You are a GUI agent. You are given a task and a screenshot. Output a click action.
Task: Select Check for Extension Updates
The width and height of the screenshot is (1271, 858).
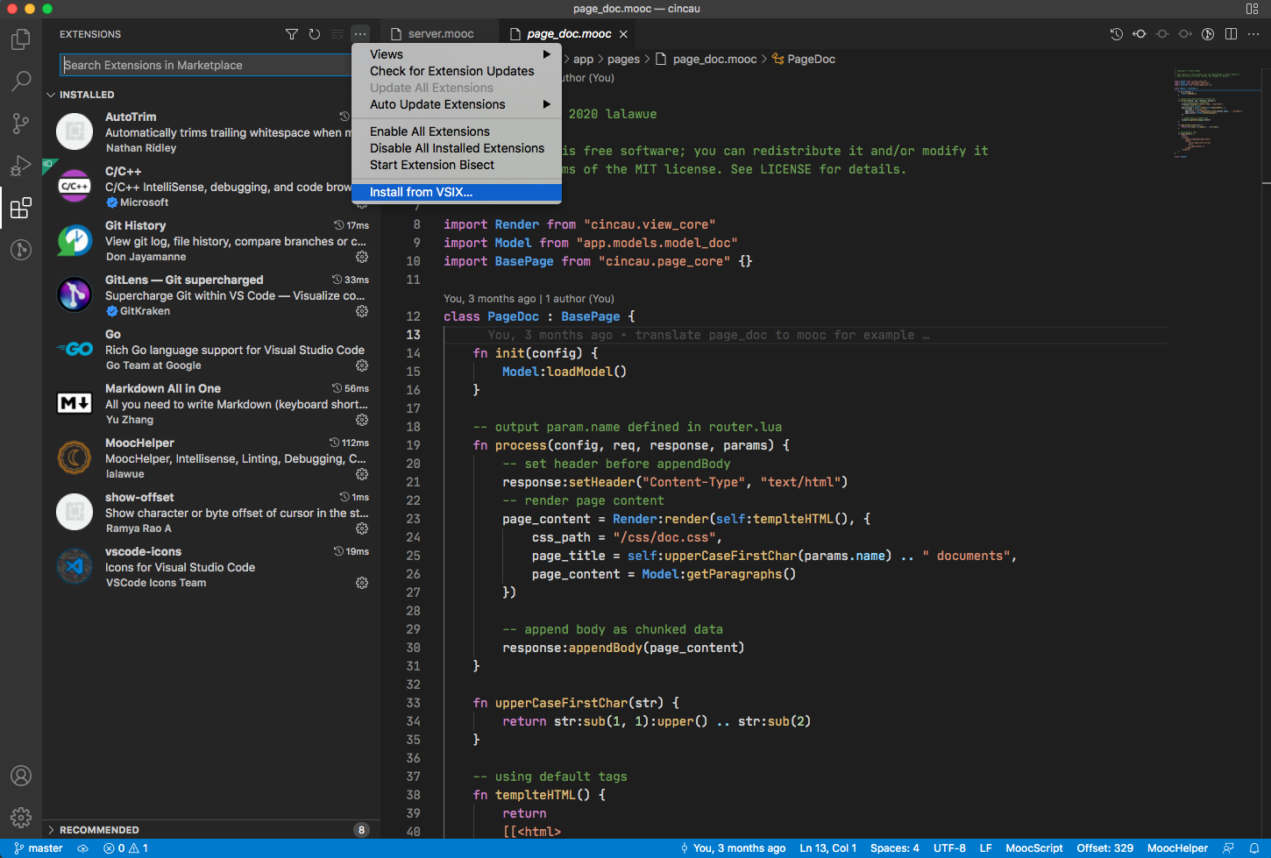[457, 71]
